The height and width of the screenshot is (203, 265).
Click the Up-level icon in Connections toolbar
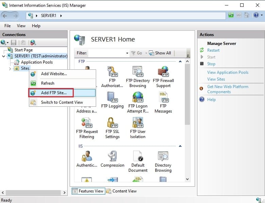point(23,43)
